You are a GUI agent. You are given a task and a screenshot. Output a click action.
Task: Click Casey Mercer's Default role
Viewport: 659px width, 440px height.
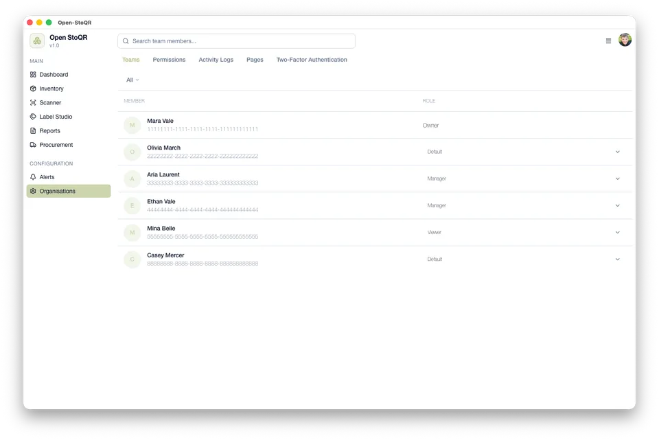point(435,259)
